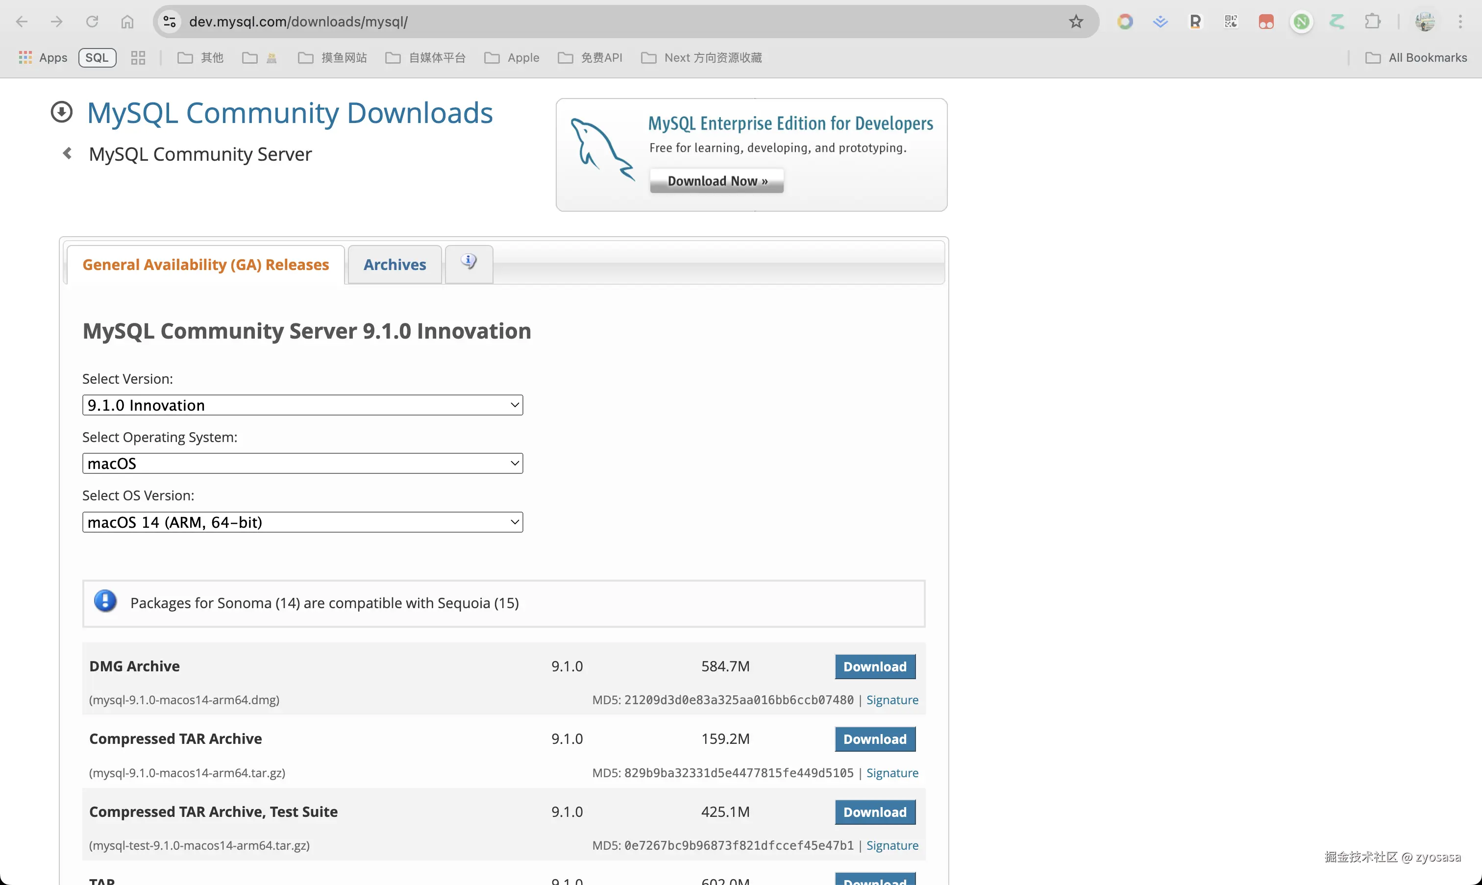Open the browser extensions puzzle icon
The height and width of the screenshot is (885, 1482).
coord(1372,22)
